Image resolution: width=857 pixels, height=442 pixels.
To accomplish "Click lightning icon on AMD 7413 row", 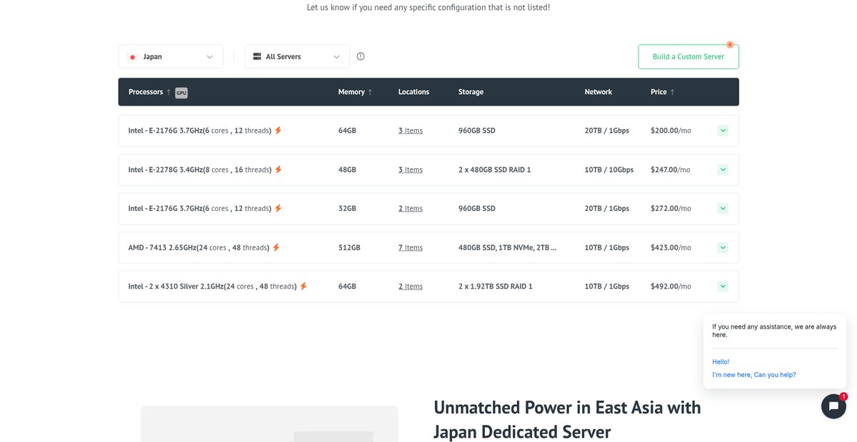I will click(x=276, y=247).
